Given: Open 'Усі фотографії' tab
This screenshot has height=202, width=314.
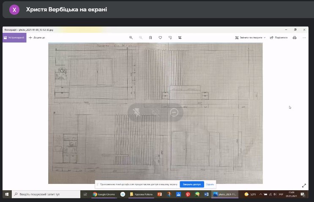Looking at the screenshot, I should tap(14, 37).
